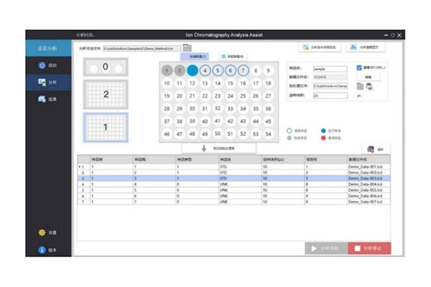Click the grey legend marker for completed samples
Viewport: 431px width, 287px height.
289,138
